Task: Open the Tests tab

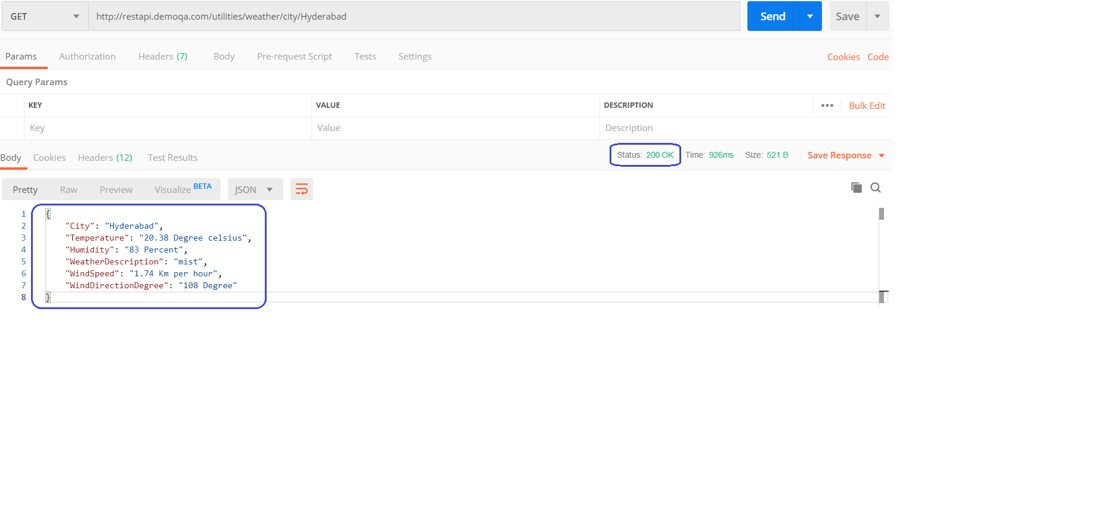Action: (365, 57)
